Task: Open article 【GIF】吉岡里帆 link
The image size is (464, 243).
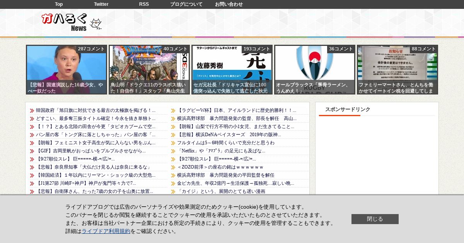Action: tap(91, 151)
